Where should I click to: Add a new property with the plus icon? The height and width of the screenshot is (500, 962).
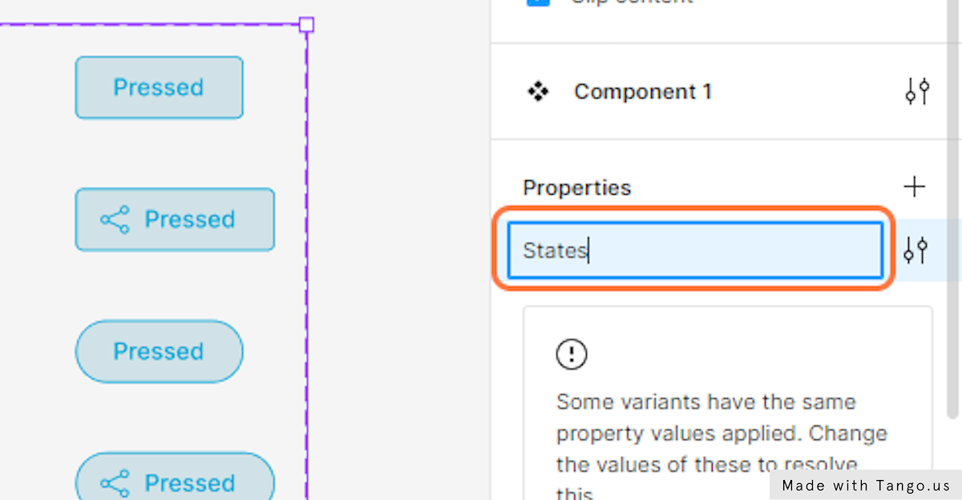tap(914, 187)
